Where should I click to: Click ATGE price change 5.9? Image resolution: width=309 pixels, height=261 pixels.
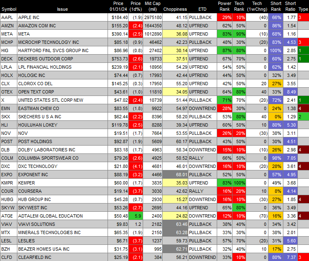tap(136, 216)
